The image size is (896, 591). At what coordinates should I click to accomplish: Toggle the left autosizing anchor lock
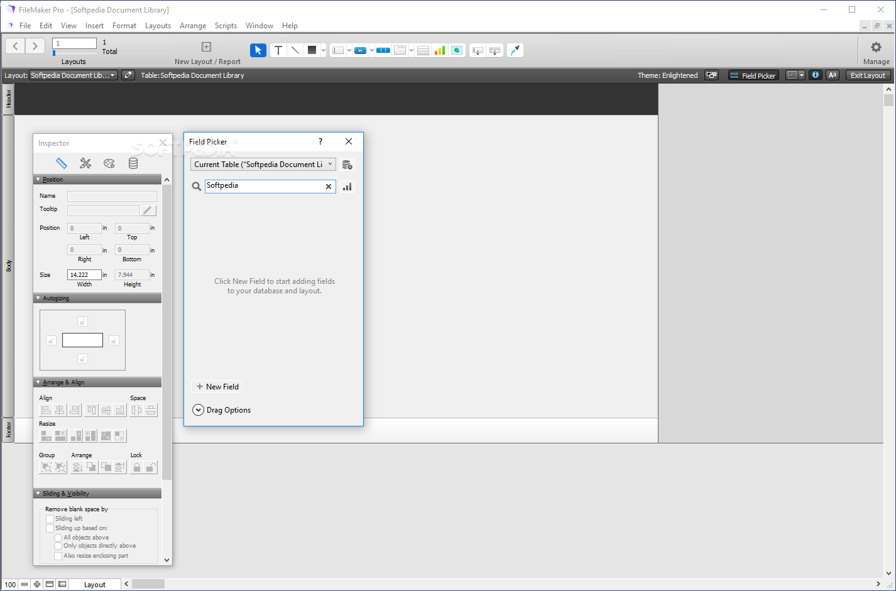point(52,340)
